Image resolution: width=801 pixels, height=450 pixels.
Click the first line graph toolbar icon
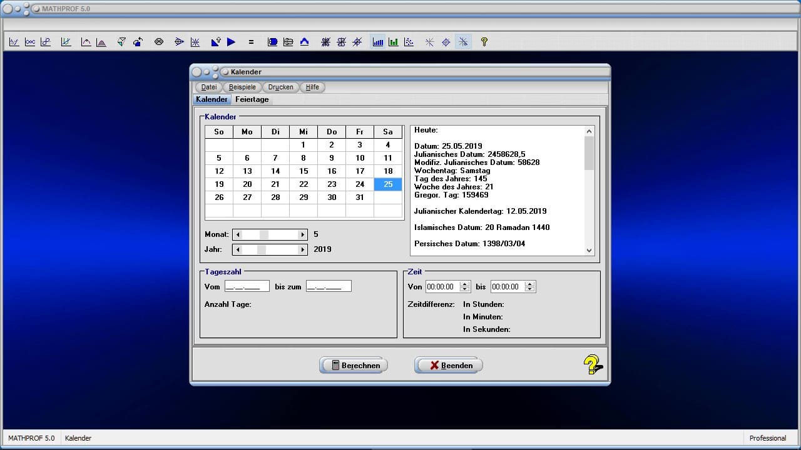[x=14, y=42]
